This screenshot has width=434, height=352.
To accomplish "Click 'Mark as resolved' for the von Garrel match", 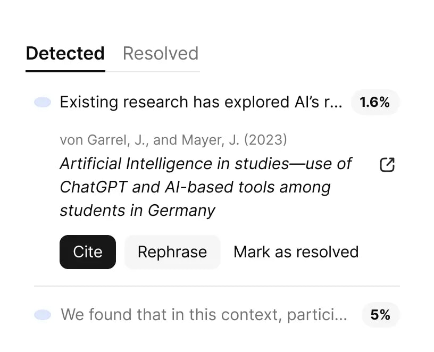I will pyautogui.click(x=296, y=252).
